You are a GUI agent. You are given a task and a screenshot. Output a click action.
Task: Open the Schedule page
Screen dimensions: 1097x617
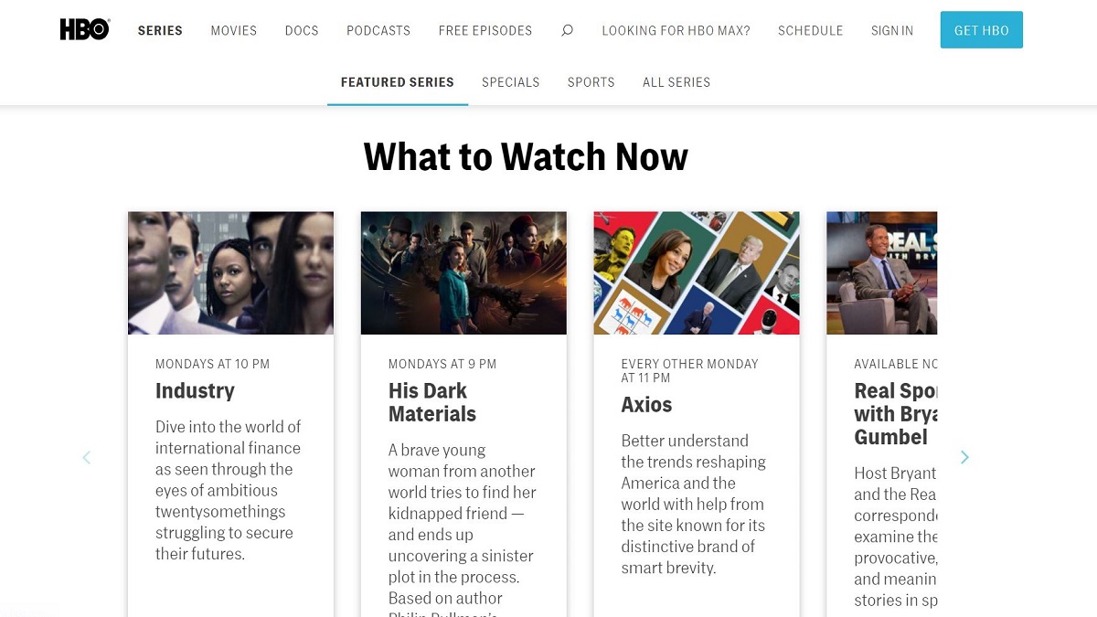tap(811, 30)
